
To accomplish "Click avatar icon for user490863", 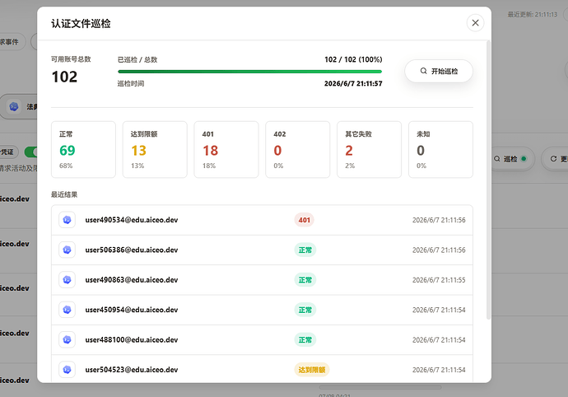I will coord(67,280).
